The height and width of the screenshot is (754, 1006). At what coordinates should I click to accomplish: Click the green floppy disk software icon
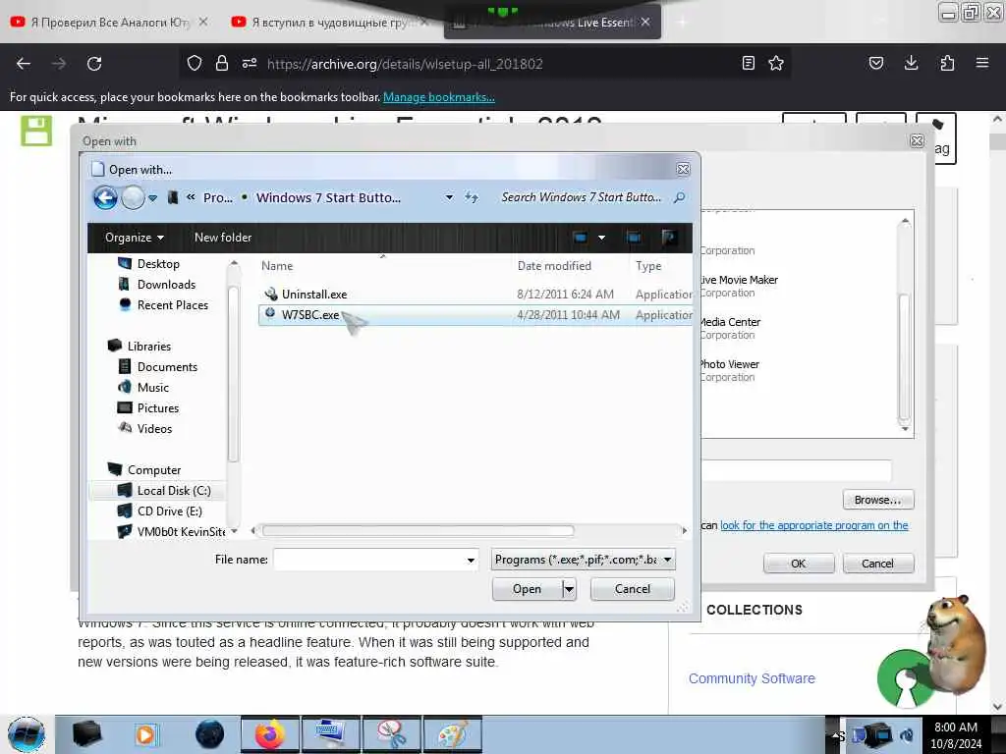pyautogui.click(x=36, y=131)
